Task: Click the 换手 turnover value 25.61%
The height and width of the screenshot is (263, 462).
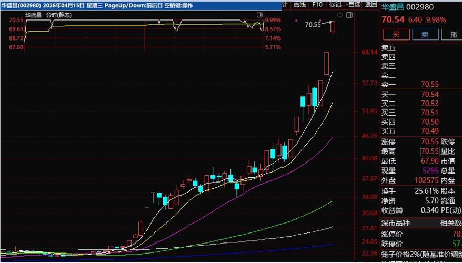Action: [427, 191]
